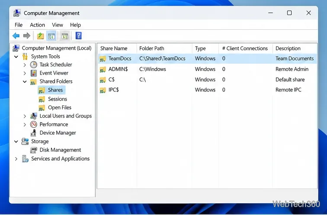Screen dimensions: 327x215
Task: Open Help via blue question mark icon
Action: [78, 36]
